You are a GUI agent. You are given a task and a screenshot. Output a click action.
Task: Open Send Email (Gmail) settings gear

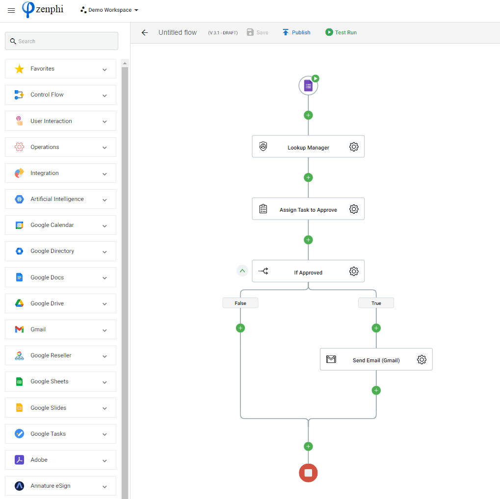pyautogui.click(x=421, y=359)
